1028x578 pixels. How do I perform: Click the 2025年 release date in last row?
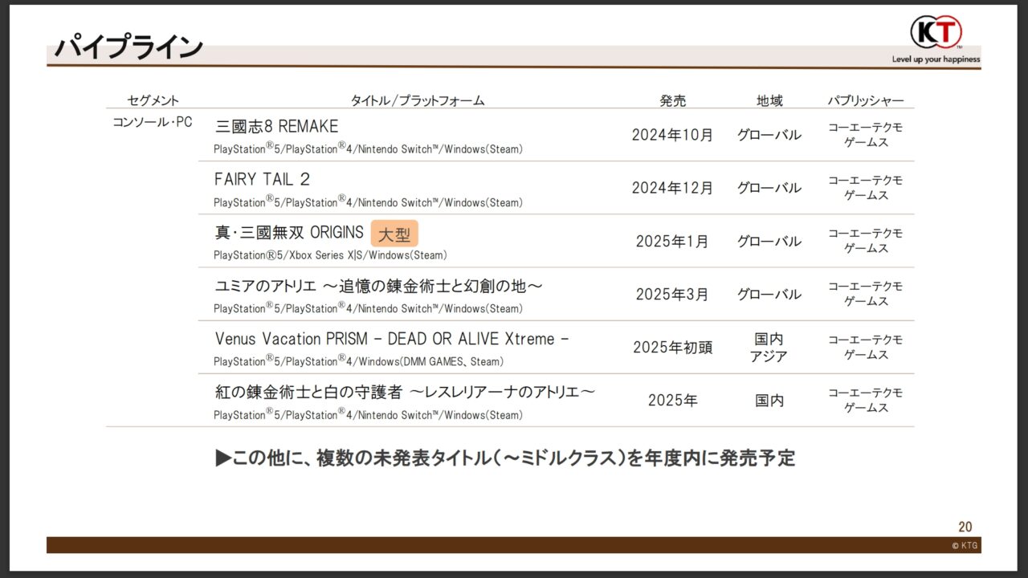click(x=673, y=400)
